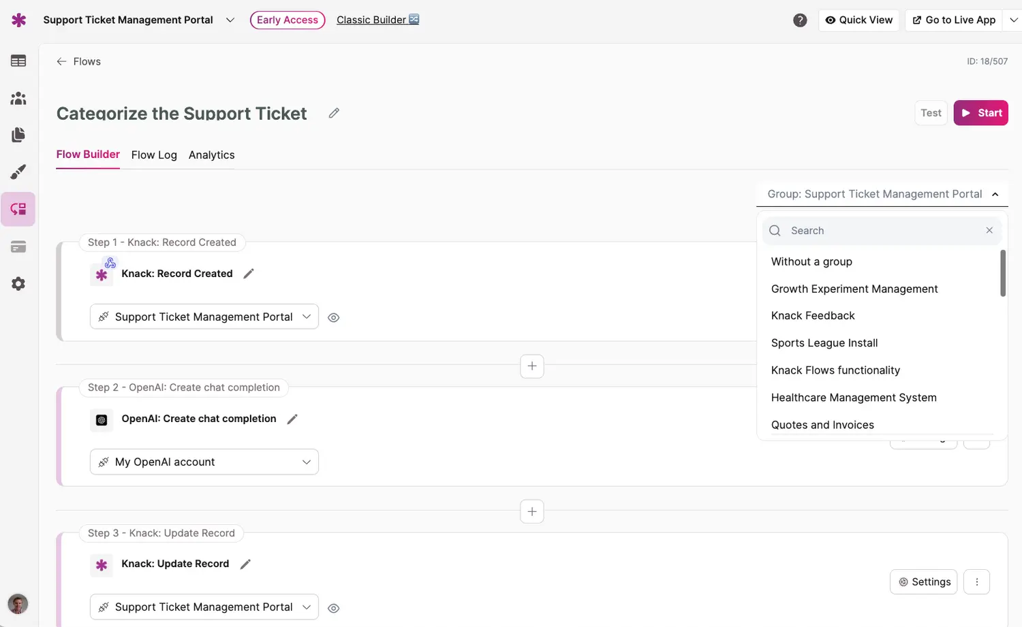This screenshot has height=627, width=1022.
Task: Edit the OpenAI step name with the pencil
Action: [x=292, y=419]
